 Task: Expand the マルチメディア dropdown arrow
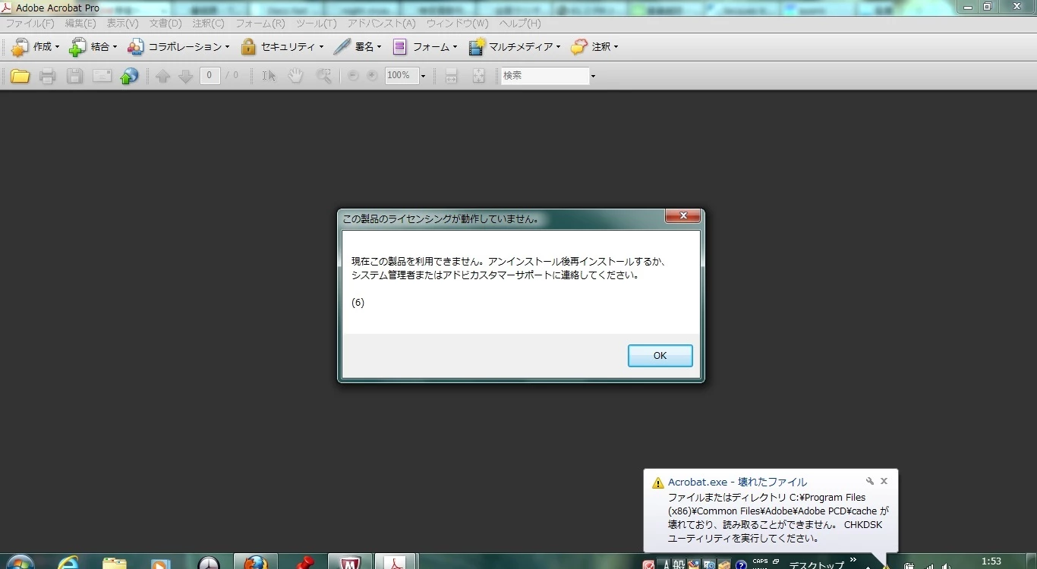pos(558,47)
